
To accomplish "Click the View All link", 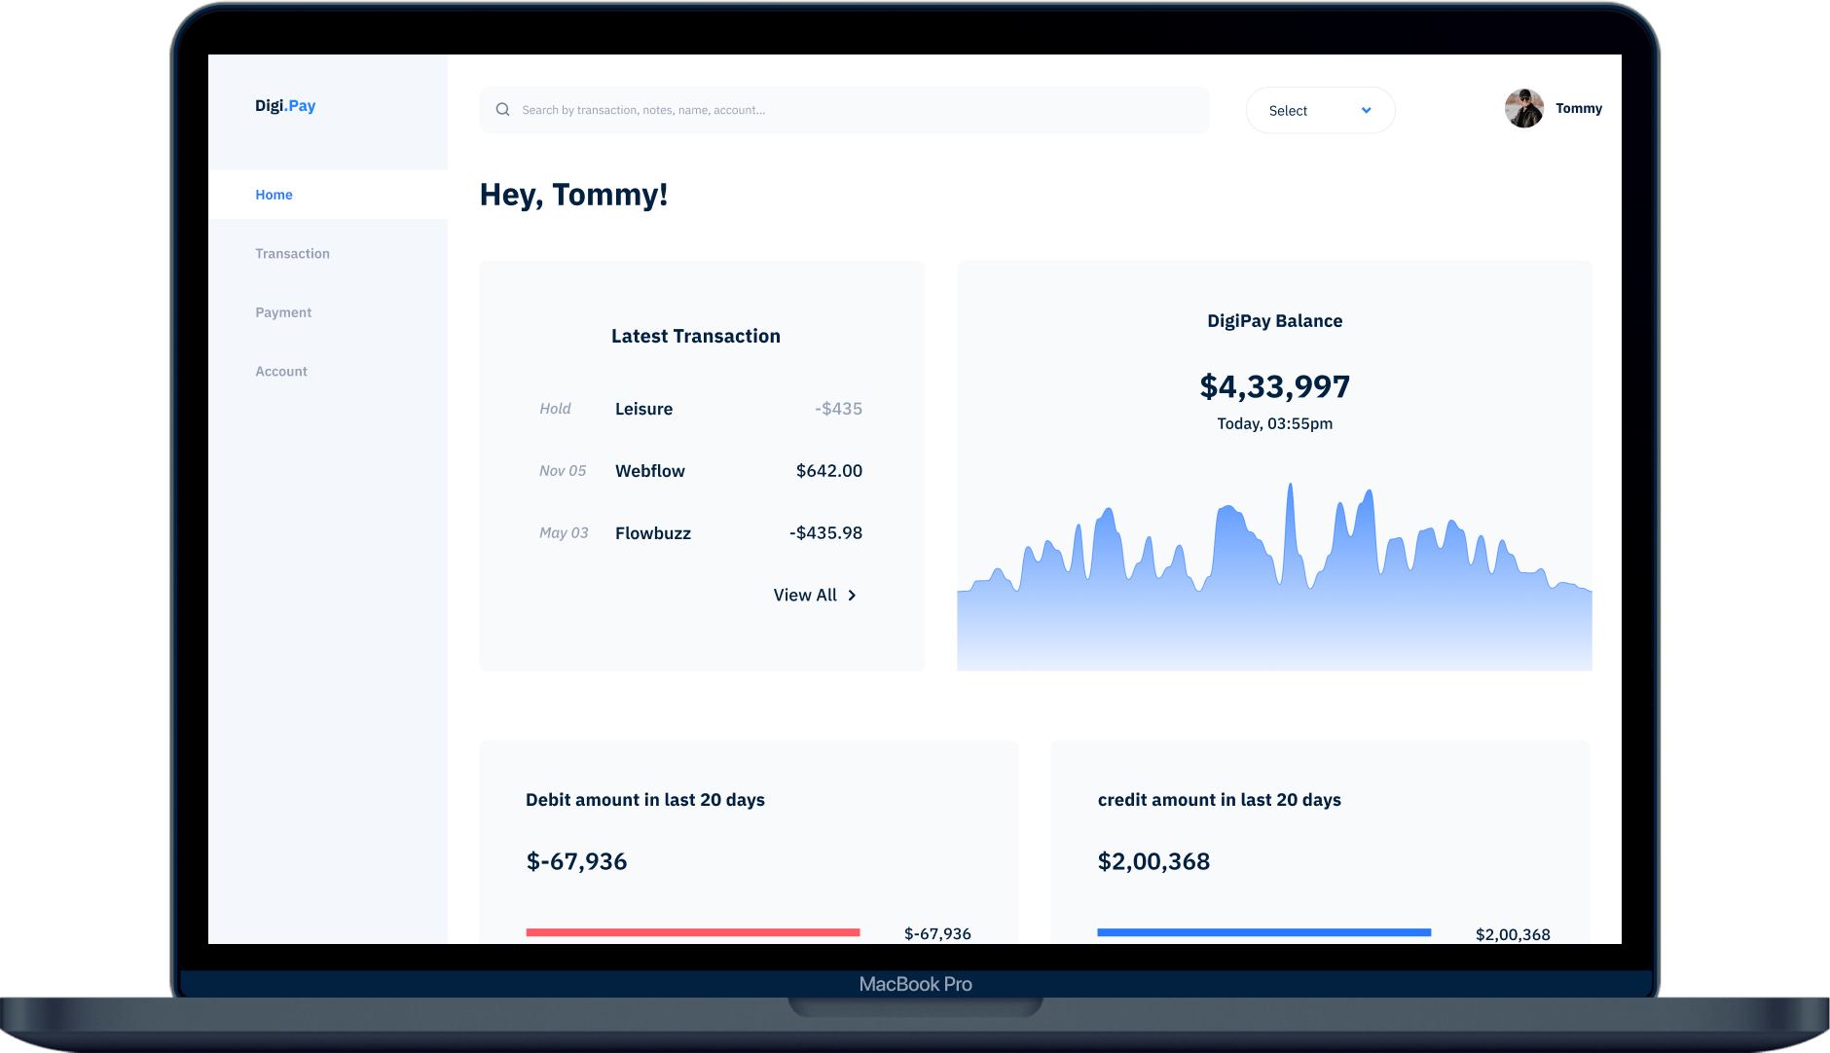I will click(805, 596).
